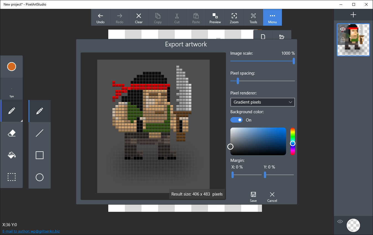
Task: Open the Pixel renderer dropdown
Action: (262, 102)
